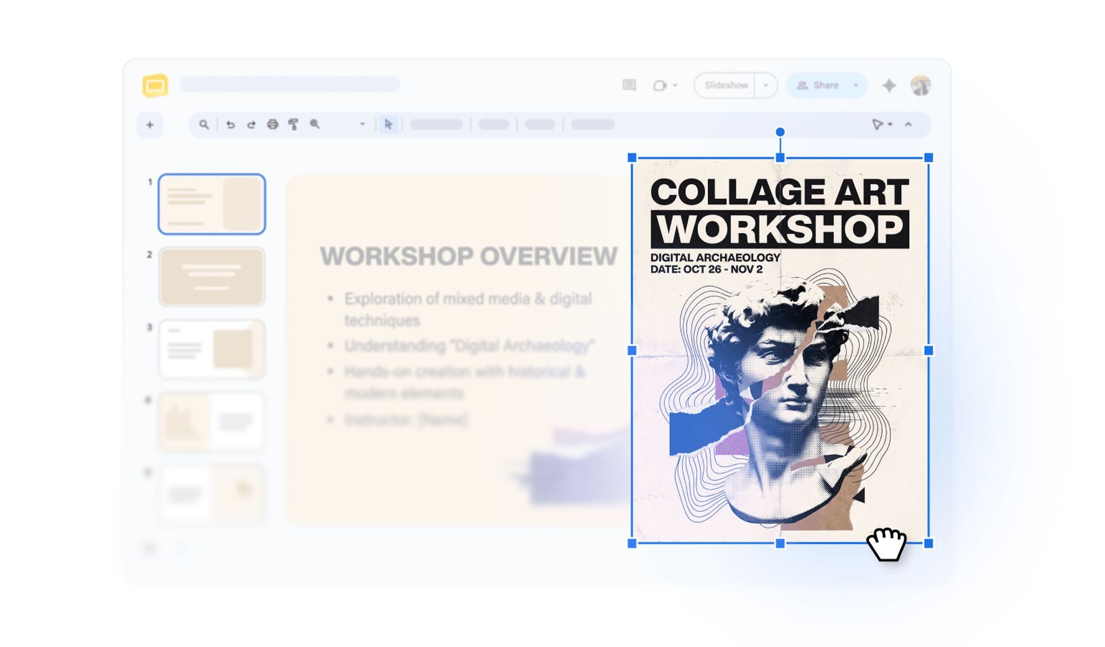Click the search menus magnifier icon

click(204, 124)
